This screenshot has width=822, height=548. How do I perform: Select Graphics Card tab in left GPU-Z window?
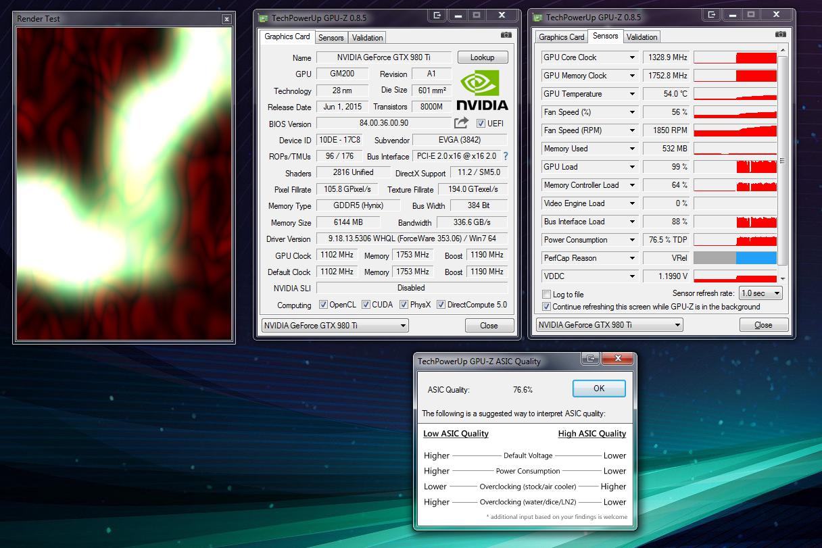287,36
